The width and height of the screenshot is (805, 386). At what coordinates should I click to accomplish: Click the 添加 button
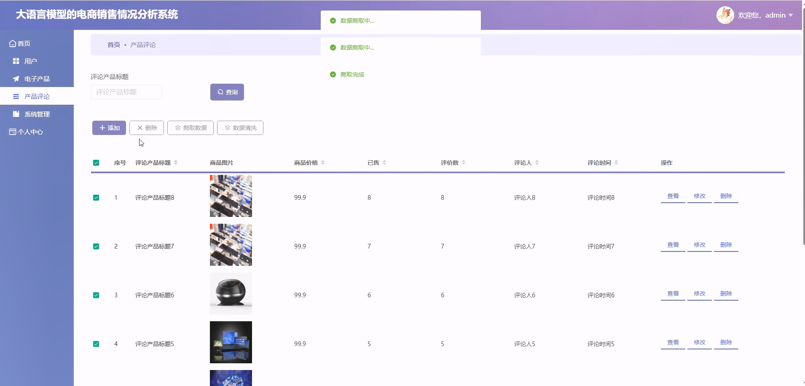pyautogui.click(x=109, y=128)
